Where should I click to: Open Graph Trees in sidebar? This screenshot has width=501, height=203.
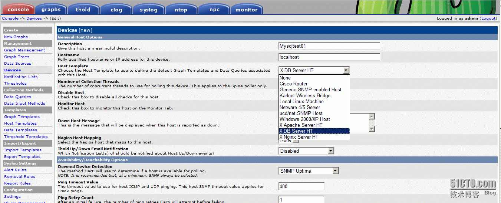coord(17,57)
